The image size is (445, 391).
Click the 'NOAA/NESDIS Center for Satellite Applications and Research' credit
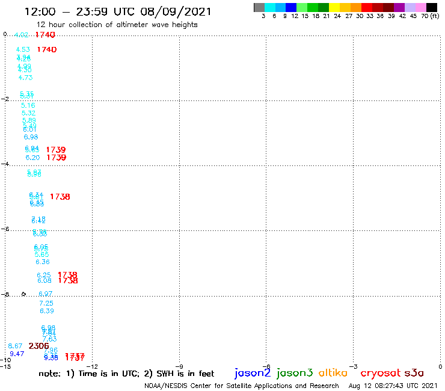coord(242,386)
